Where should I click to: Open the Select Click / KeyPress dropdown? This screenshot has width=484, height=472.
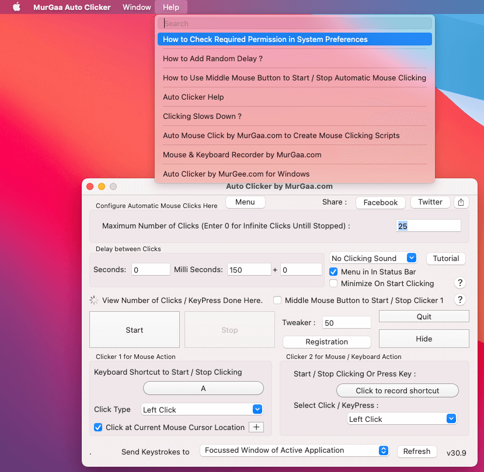click(402, 419)
